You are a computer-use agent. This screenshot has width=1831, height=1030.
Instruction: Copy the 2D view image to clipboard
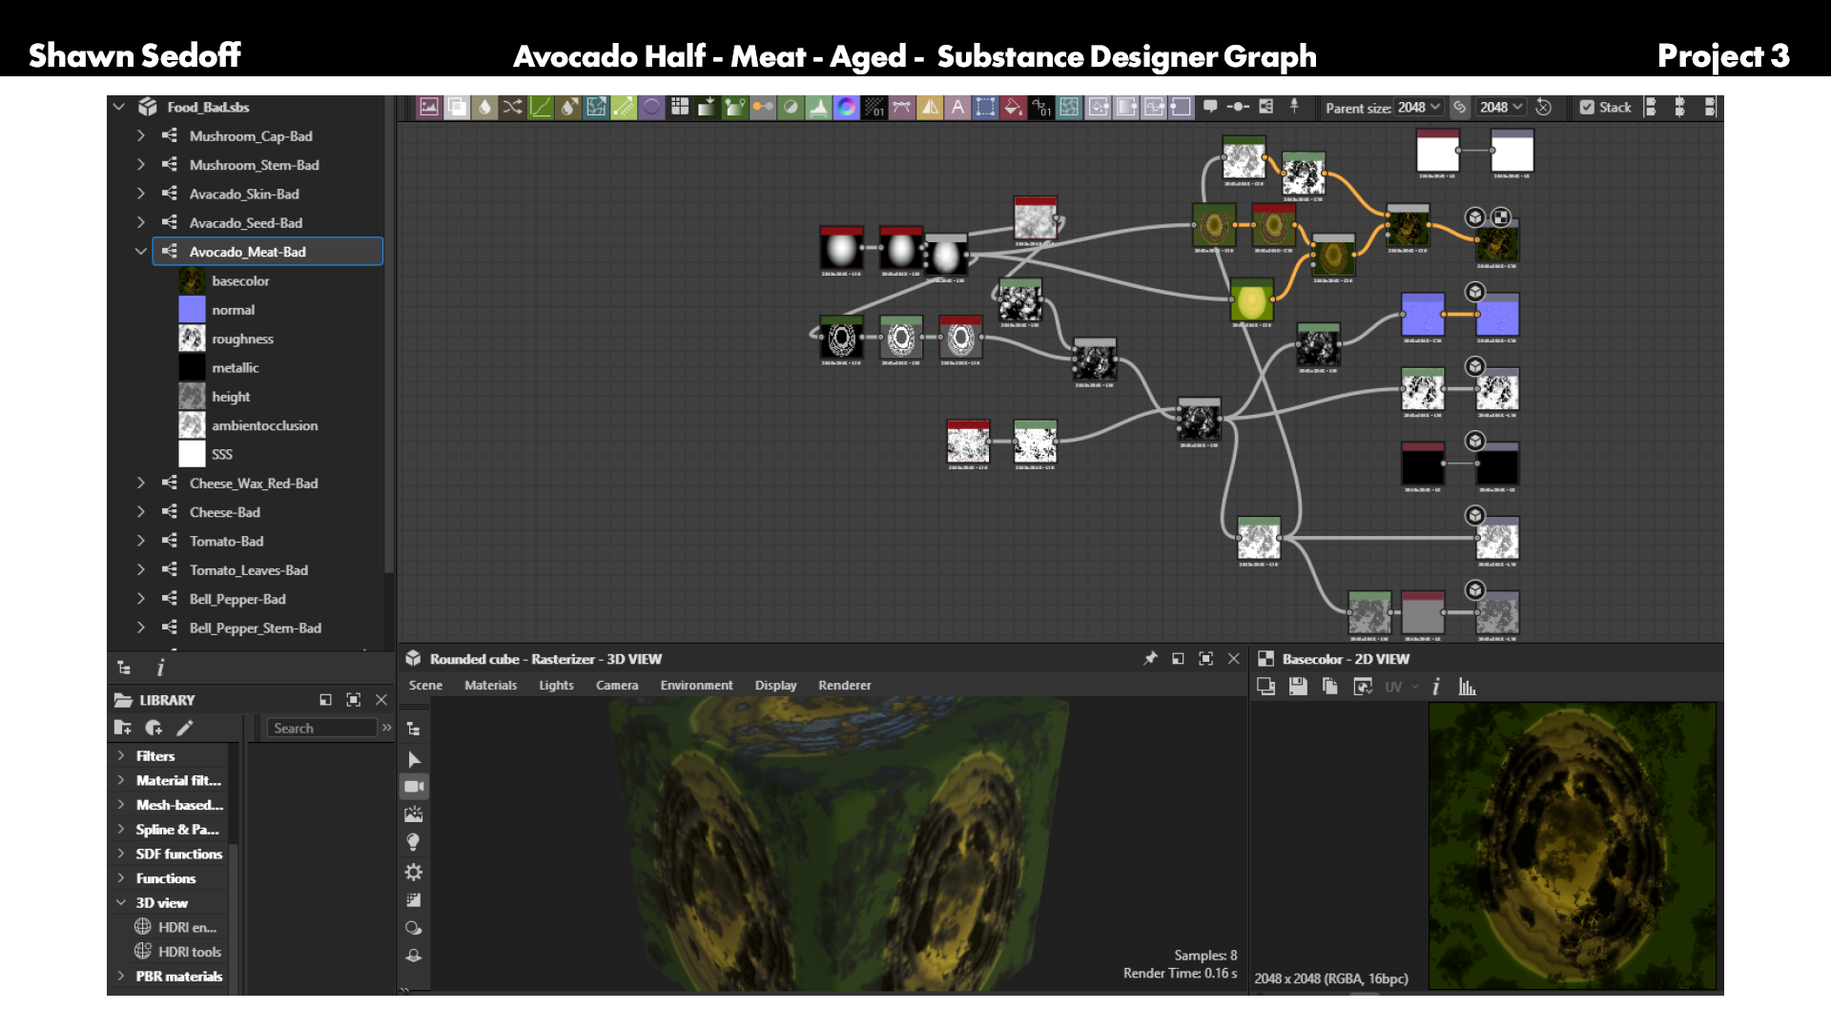1330,687
